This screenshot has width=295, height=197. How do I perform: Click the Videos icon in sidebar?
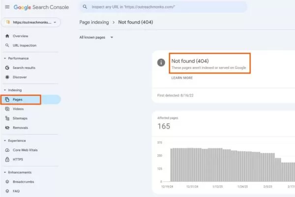(x=7, y=109)
